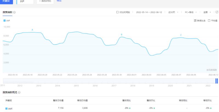
Task: Click the ppt keyword input field
Action: coord(25,1)
